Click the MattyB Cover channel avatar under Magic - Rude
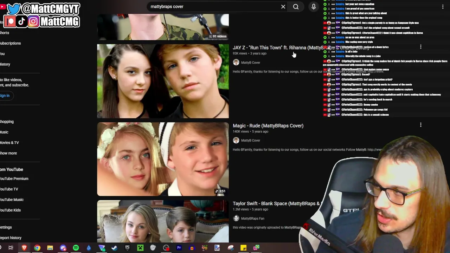 point(236,140)
